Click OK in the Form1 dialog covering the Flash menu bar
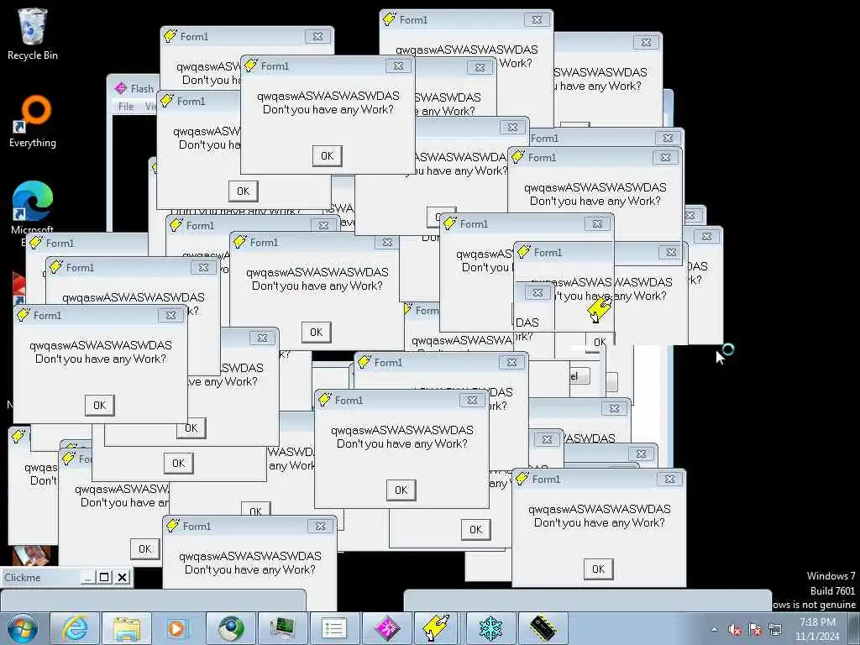Screen dimensions: 860x645 click(243, 191)
